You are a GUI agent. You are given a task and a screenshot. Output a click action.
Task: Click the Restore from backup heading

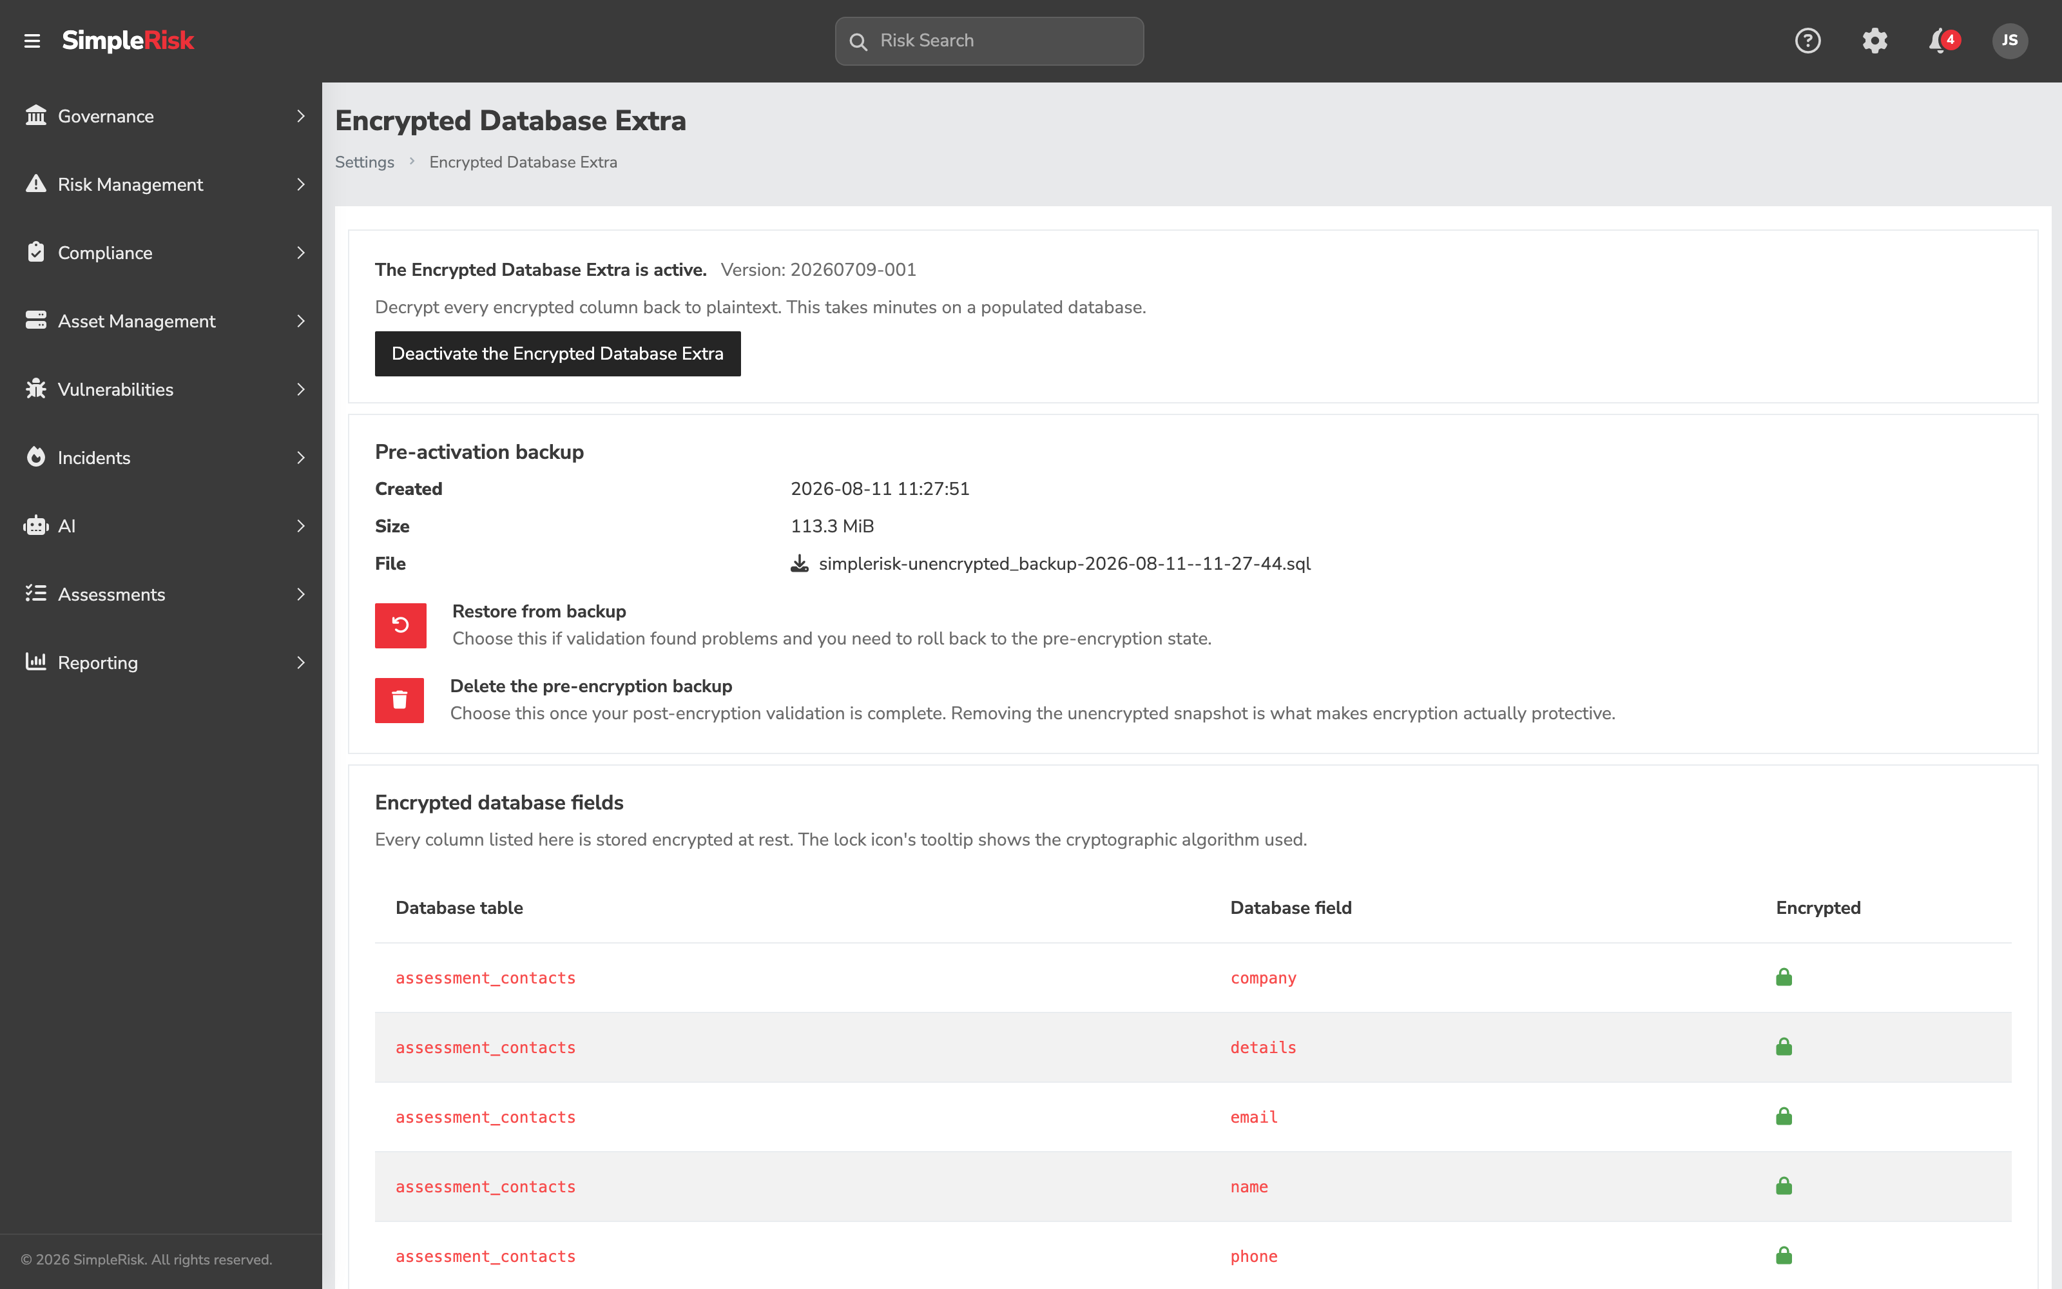tap(539, 611)
